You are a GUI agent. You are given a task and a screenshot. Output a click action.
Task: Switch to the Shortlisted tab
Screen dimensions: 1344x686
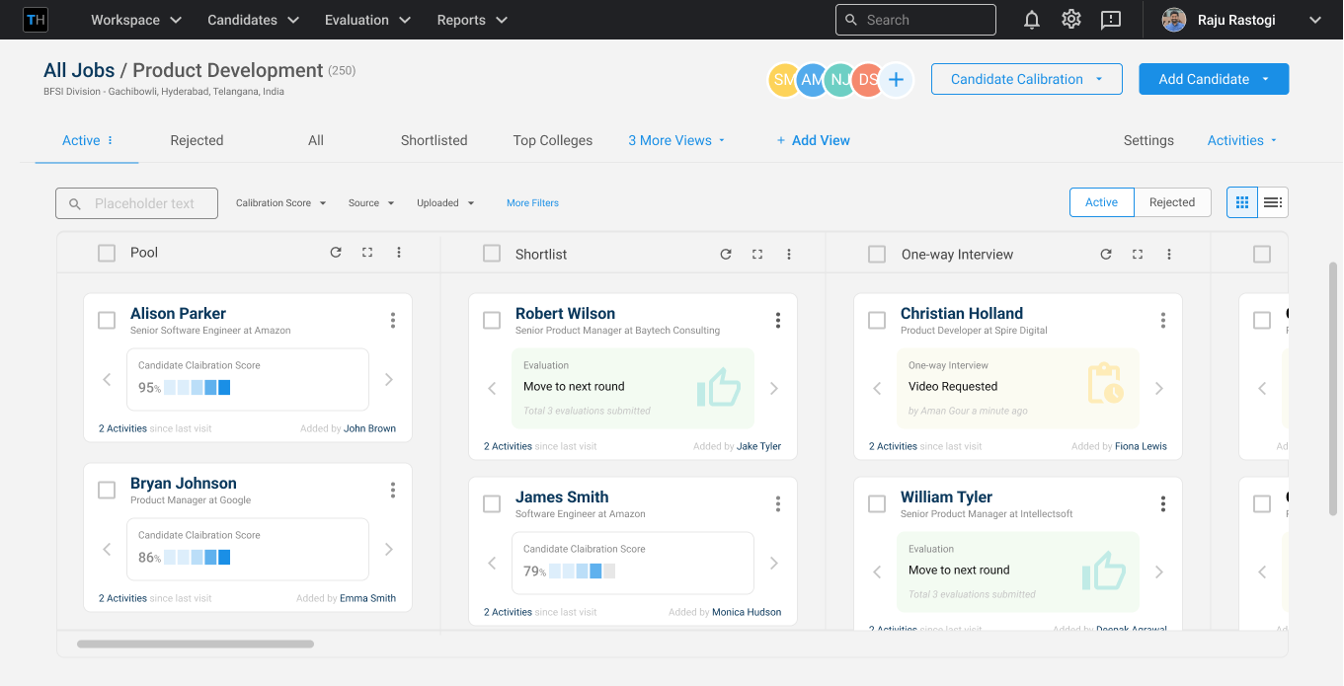coord(434,140)
